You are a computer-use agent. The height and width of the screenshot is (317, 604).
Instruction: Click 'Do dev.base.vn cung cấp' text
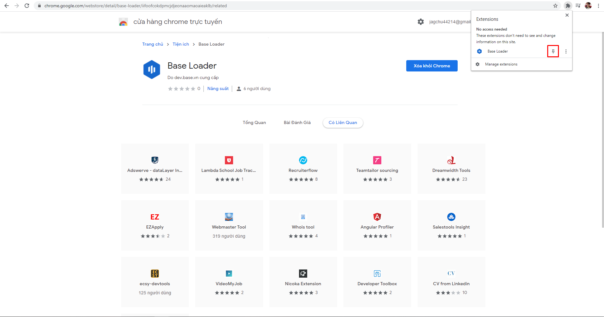click(x=193, y=77)
